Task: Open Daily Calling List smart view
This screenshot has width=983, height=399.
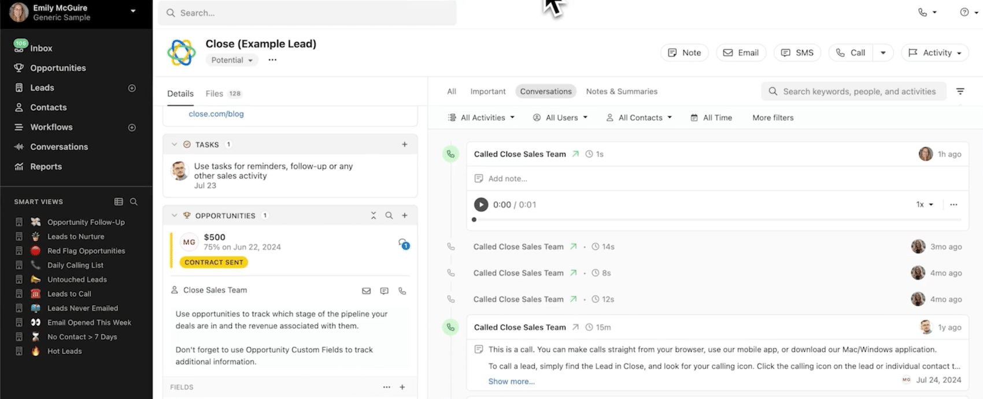Action: (x=75, y=266)
